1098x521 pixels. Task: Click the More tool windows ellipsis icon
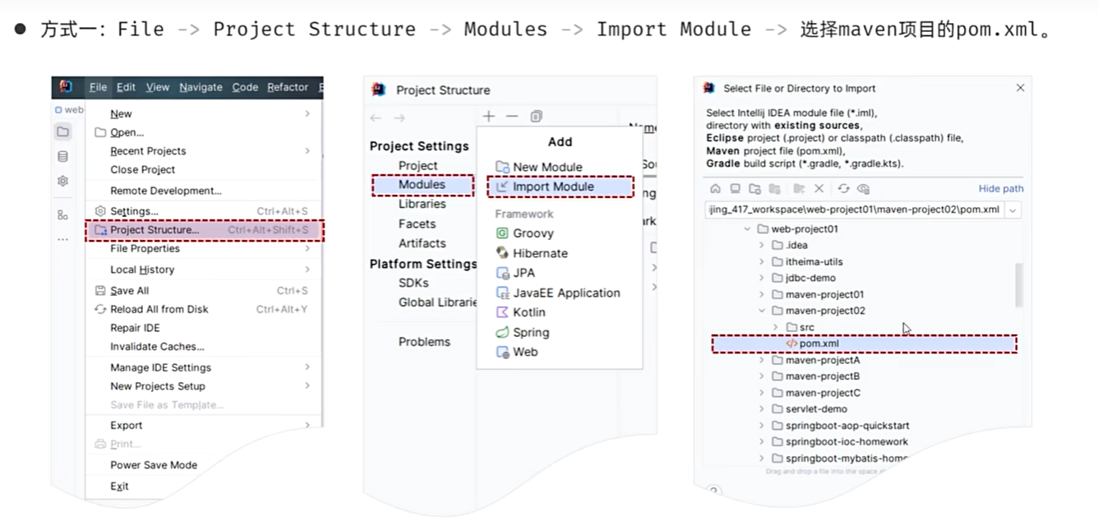tap(62, 239)
